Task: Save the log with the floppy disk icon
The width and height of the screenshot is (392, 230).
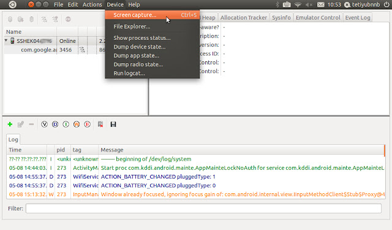Action: click(113, 125)
